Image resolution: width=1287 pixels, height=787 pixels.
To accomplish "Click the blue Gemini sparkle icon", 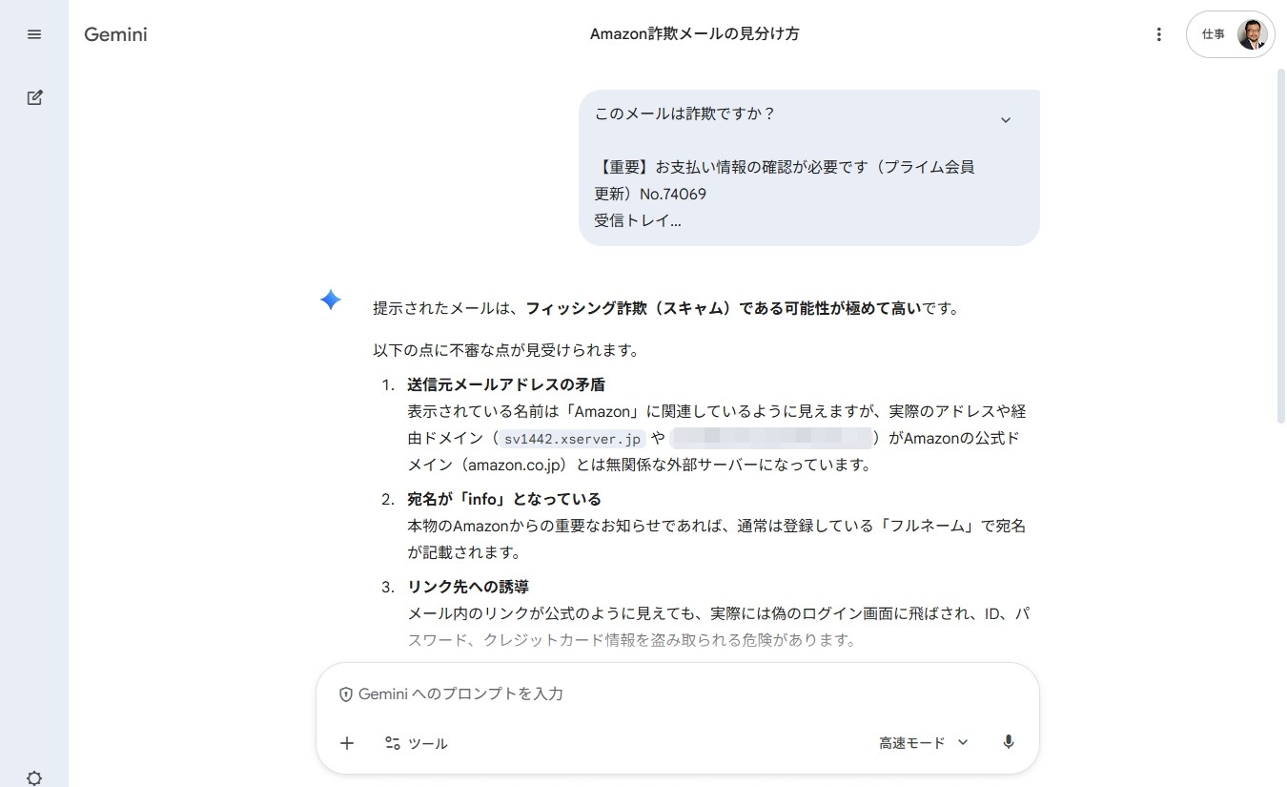I will pos(331,300).
